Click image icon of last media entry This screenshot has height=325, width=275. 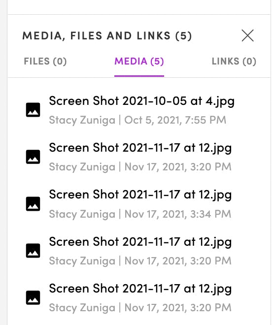(x=33, y=298)
